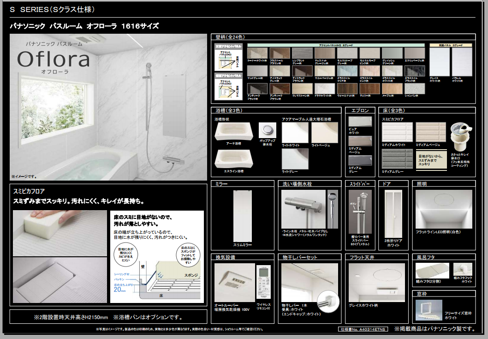Image resolution: width=488 pixels, height=339 pixels.
Task: Pick the アイスラックブラウン柄 wall swatch
Action: pyautogui.click(x=302, y=71)
